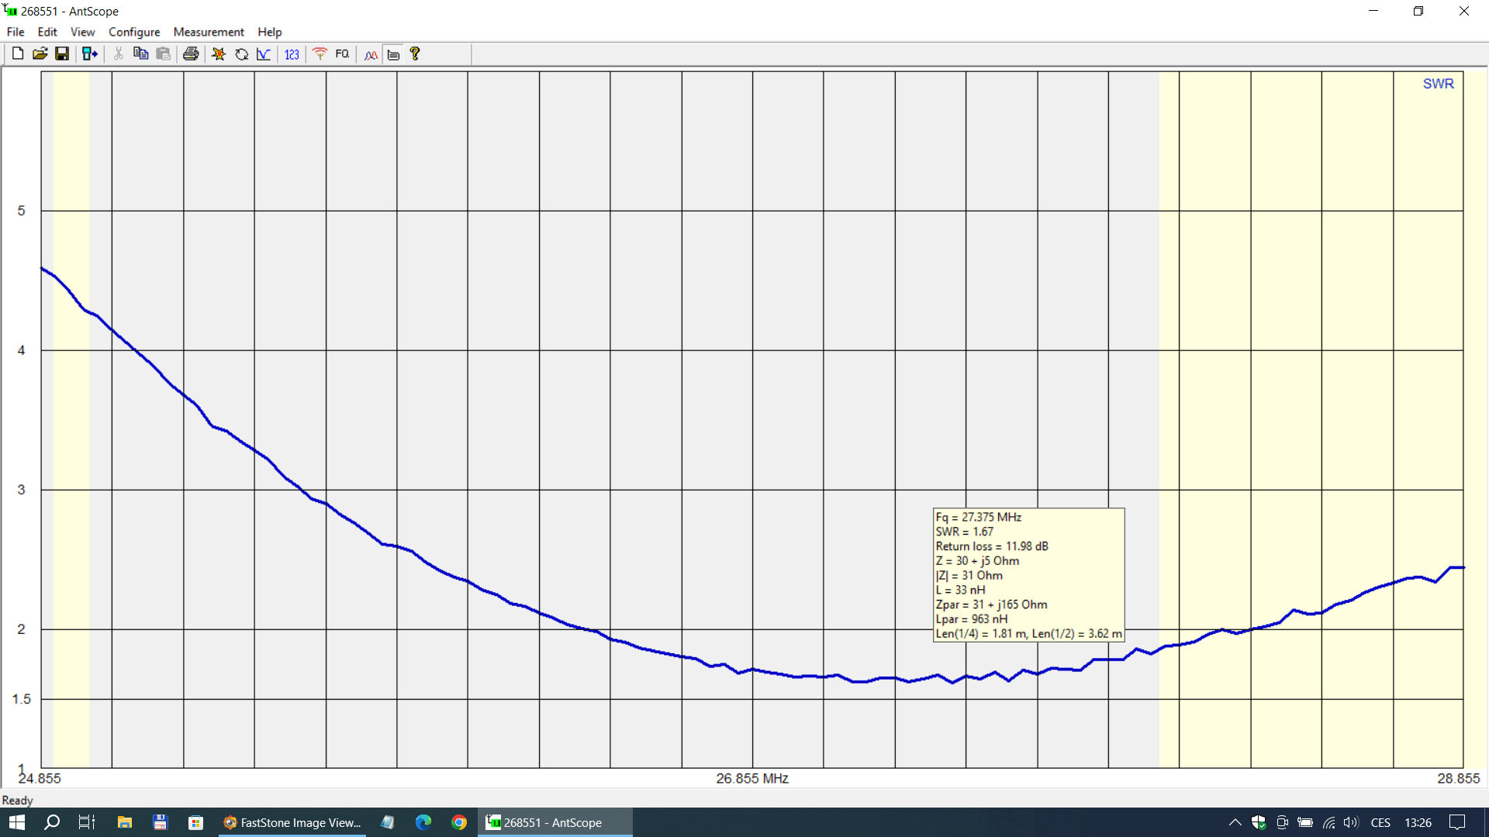Copy using the toolbar copy icon
Viewport: 1489px width, 837px height.
(x=140, y=54)
